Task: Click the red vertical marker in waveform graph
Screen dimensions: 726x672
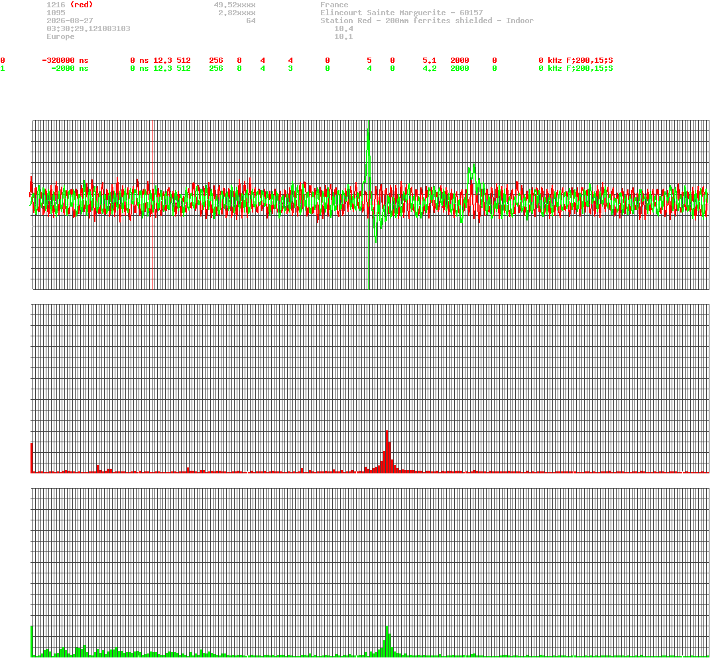Action: (152, 205)
